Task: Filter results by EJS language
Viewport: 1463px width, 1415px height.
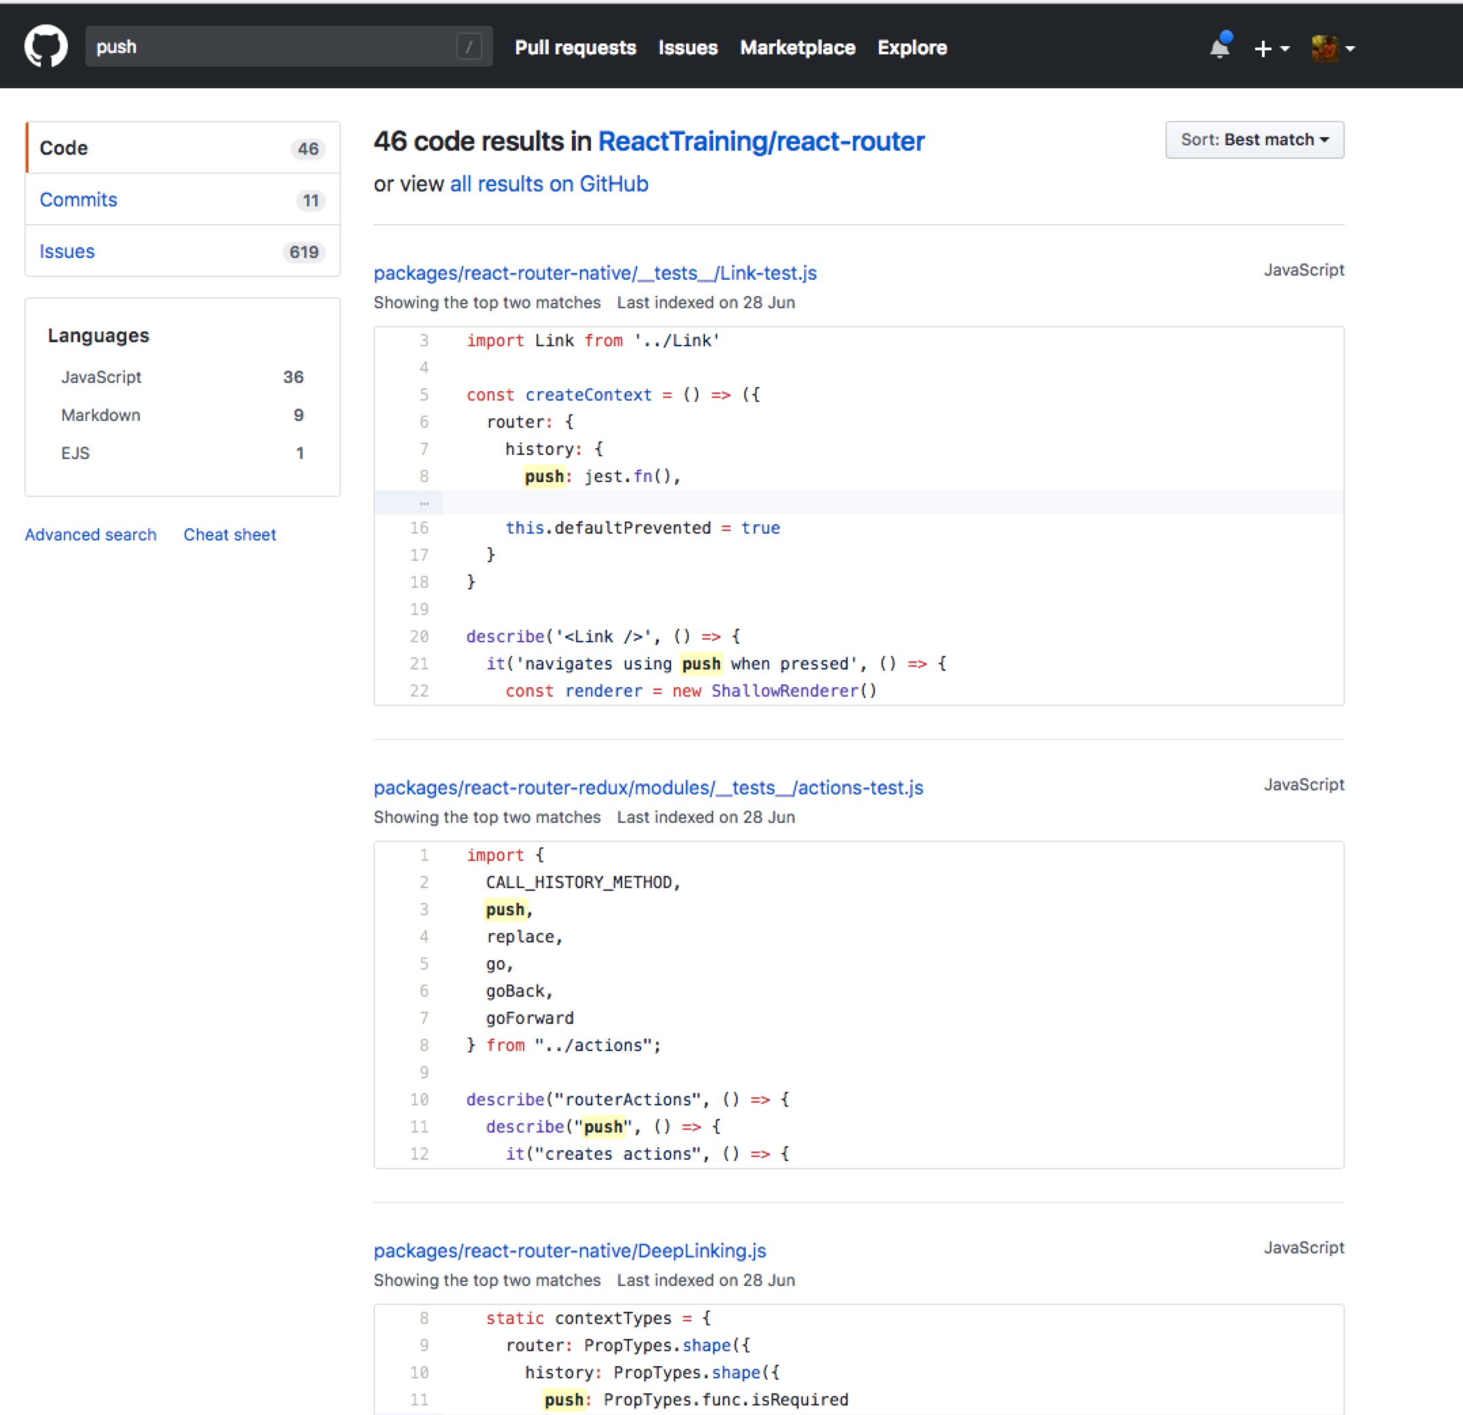Action: click(x=182, y=453)
